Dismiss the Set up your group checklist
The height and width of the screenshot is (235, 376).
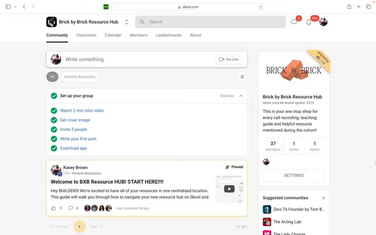coord(227,96)
